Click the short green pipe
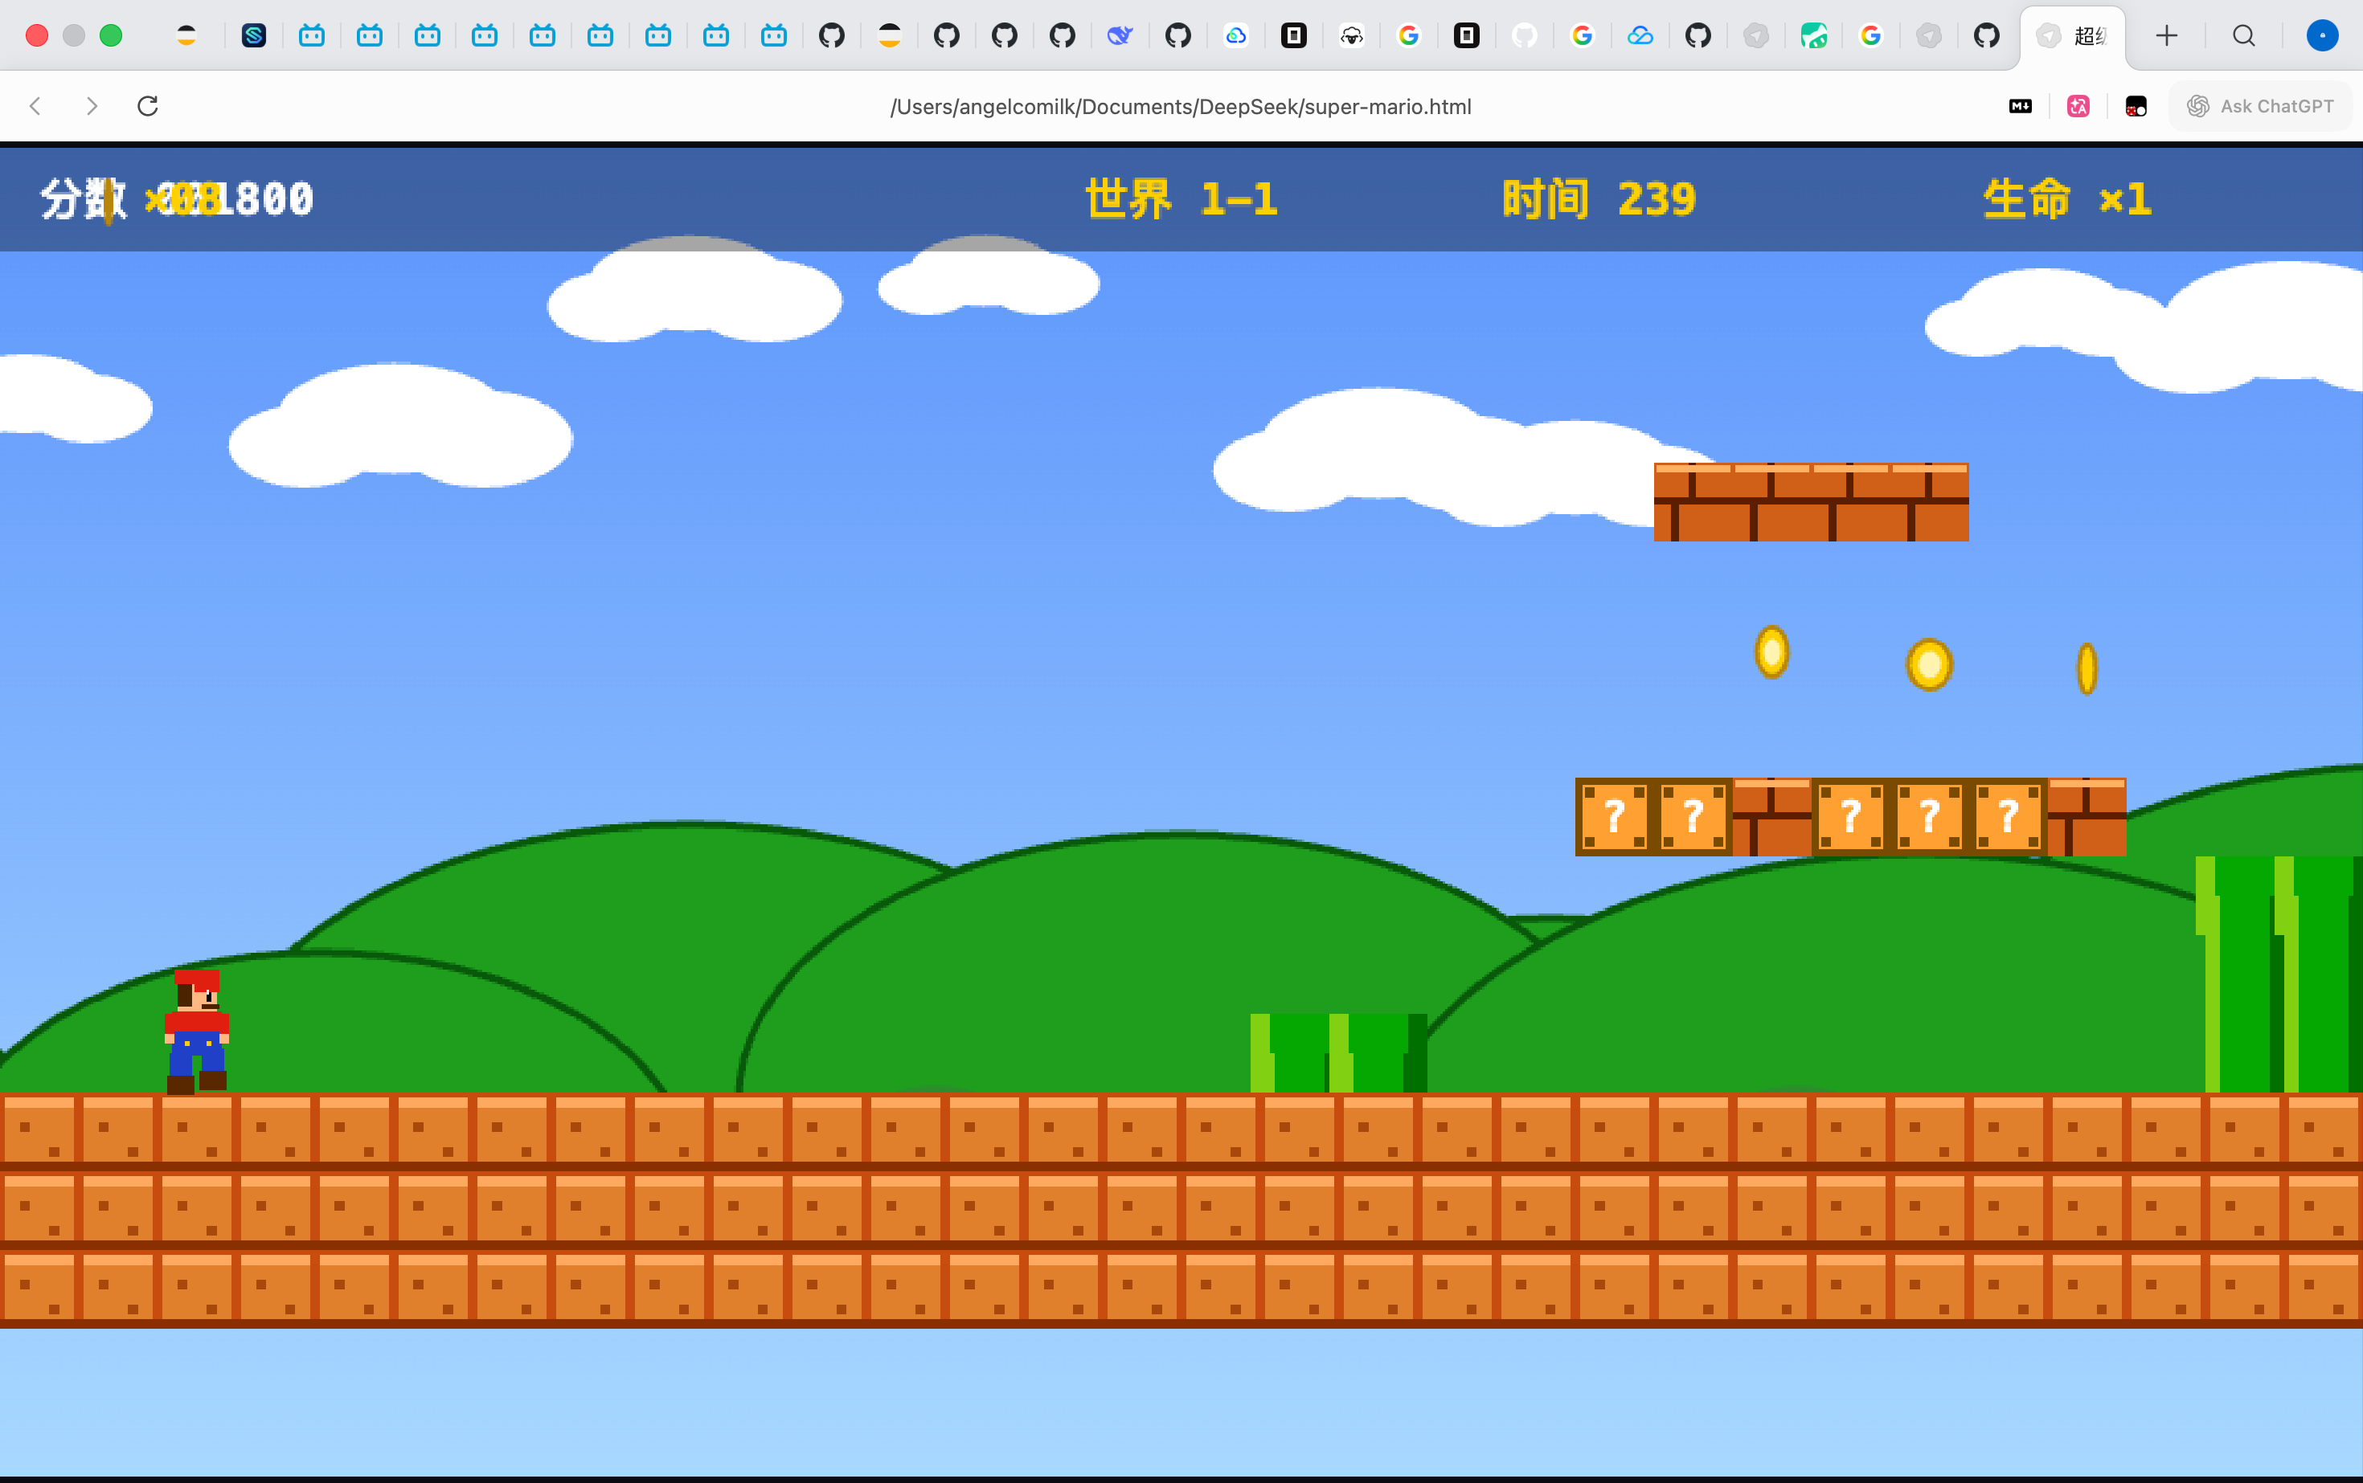This screenshot has height=1483, width=2363. [x=1338, y=1052]
